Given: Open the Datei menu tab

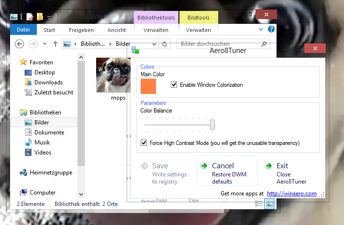Looking at the screenshot, I should 23,30.
